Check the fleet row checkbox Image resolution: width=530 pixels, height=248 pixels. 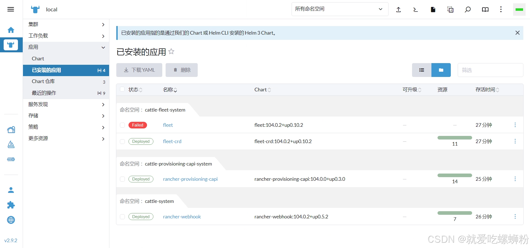(x=122, y=125)
